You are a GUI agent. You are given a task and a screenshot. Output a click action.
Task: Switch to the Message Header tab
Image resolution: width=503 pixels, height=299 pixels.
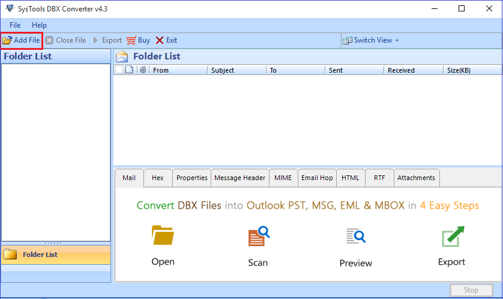pyautogui.click(x=240, y=178)
